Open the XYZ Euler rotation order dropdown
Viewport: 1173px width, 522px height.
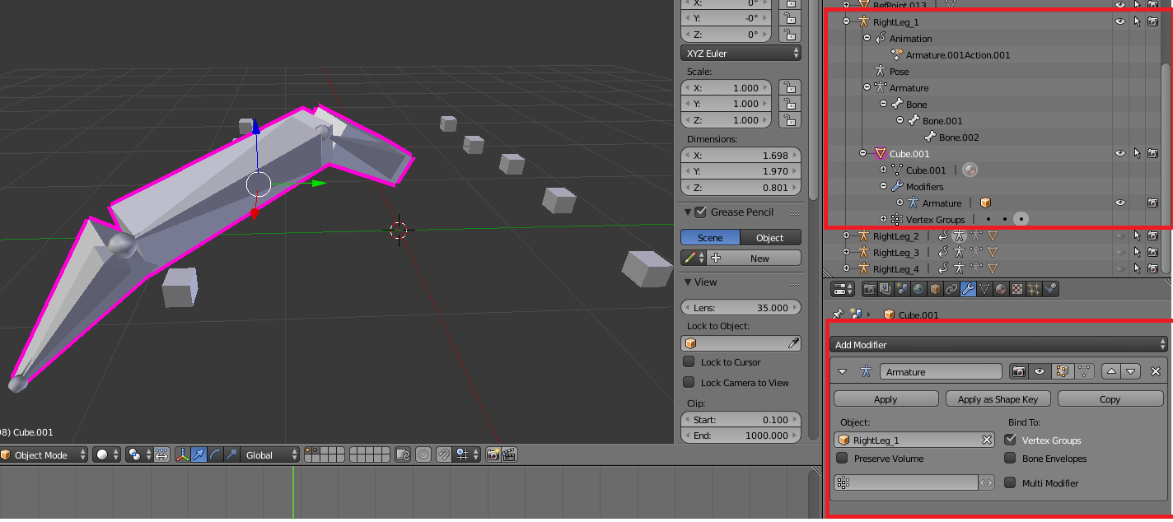(740, 53)
